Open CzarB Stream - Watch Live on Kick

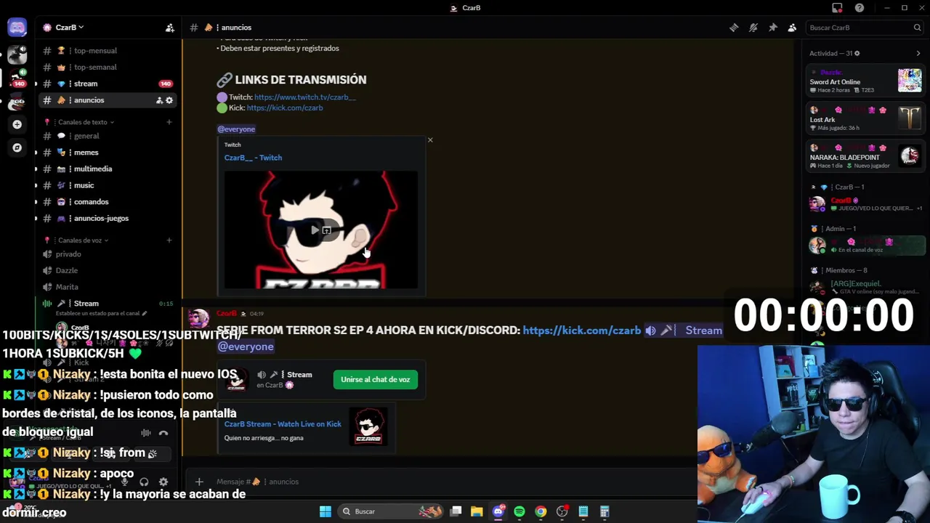click(x=283, y=424)
